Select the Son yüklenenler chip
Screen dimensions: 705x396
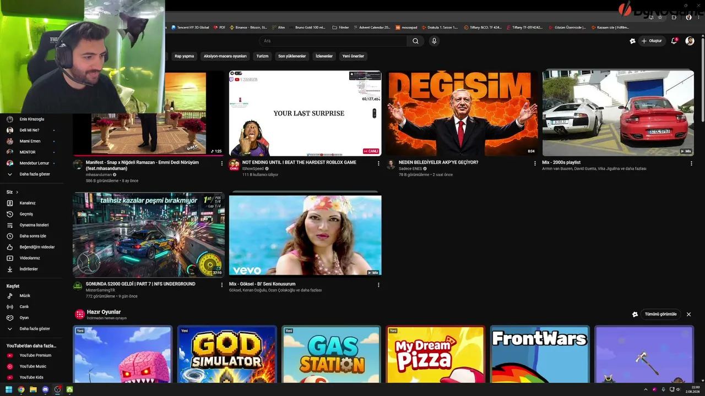(292, 56)
